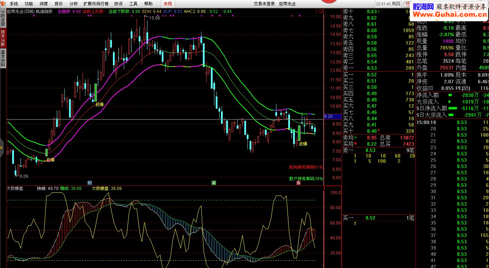489x268 pixels.
Task: Click the 卖一 8.53 9笔 queue header
Action: coord(379,150)
